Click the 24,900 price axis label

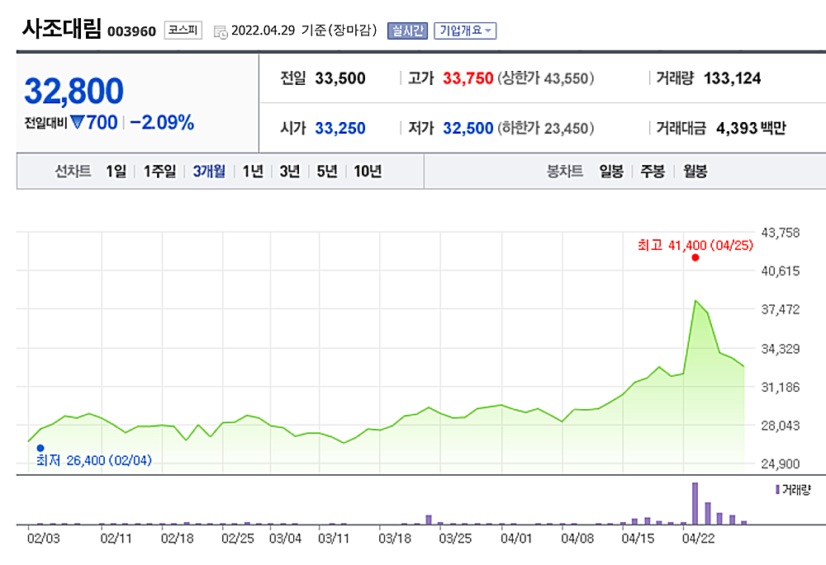781,464
